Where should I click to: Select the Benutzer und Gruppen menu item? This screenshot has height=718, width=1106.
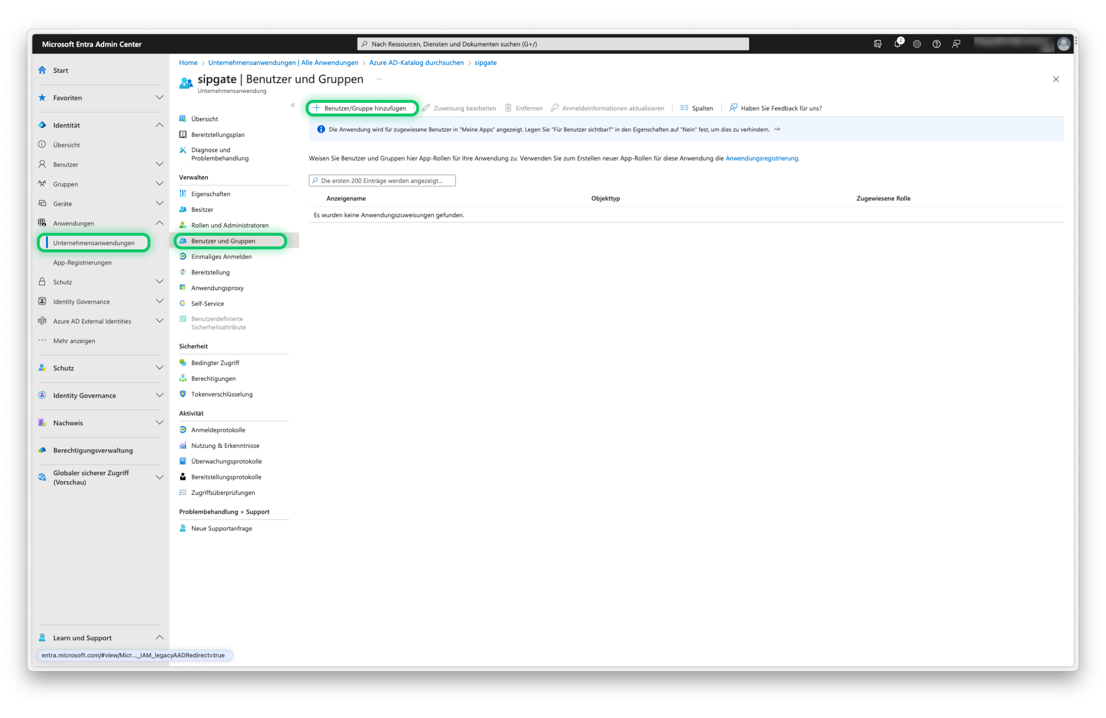pyautogui.click(x=223, y=241)
